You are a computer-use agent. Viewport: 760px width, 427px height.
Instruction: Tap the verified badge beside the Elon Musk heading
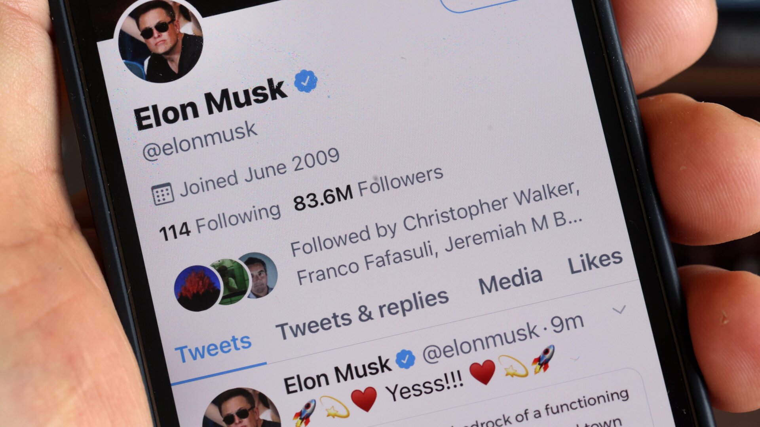pos(306,81)
